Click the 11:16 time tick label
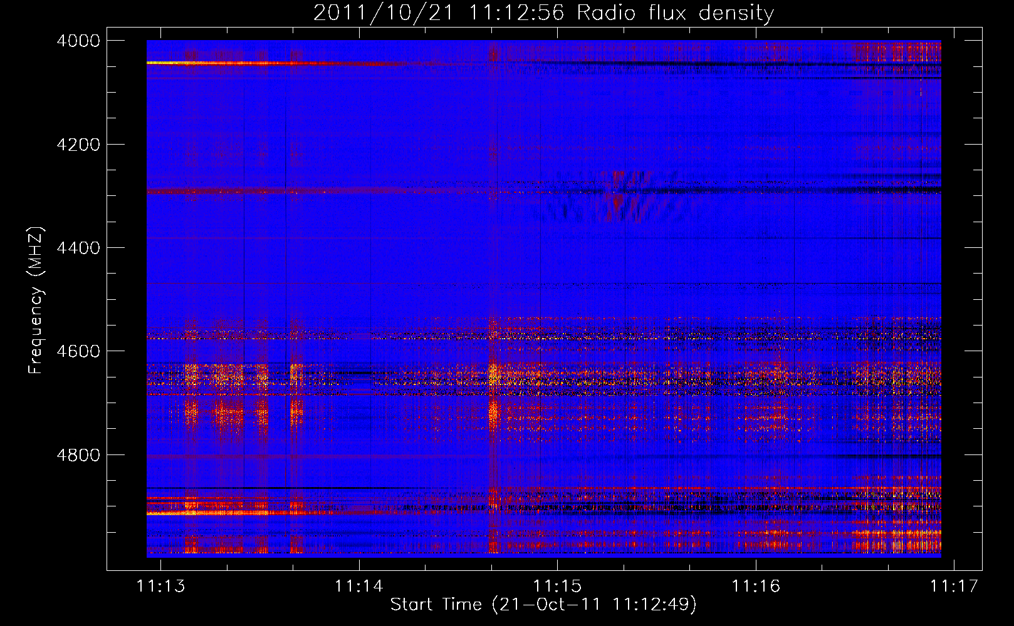Image resolution: width=1014 pixels, height=626 pixels. pos(756,586)
